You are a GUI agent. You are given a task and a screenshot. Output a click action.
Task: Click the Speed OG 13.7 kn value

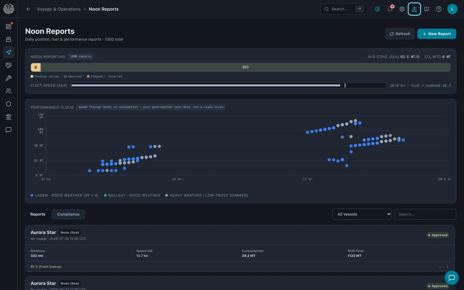point(142,256)
